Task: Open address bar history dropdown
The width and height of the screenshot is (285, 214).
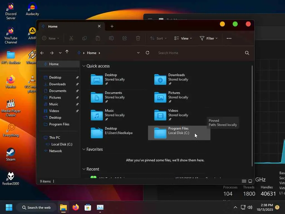Action: pyautogui.click(x=138, y=53)
